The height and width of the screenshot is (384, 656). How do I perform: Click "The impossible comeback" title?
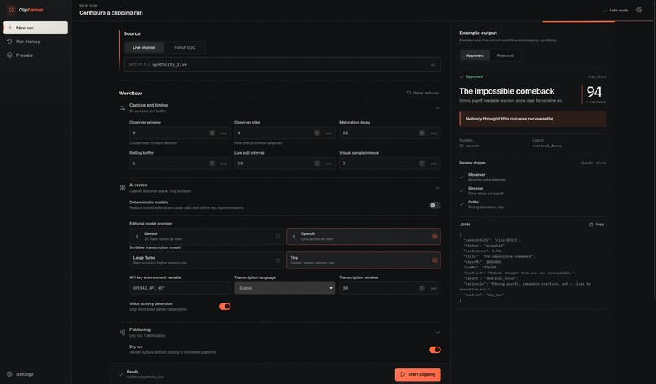tap(506, 91)
